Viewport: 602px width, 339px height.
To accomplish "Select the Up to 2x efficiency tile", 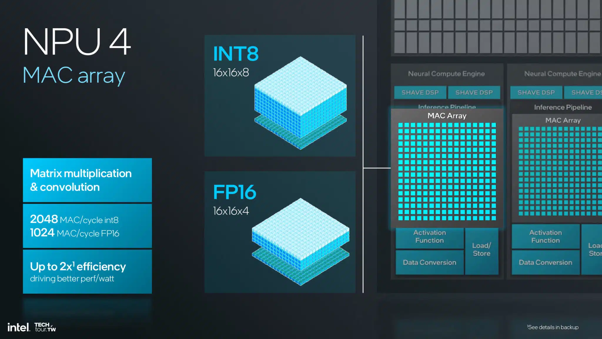I will click(x=87, y=272).
